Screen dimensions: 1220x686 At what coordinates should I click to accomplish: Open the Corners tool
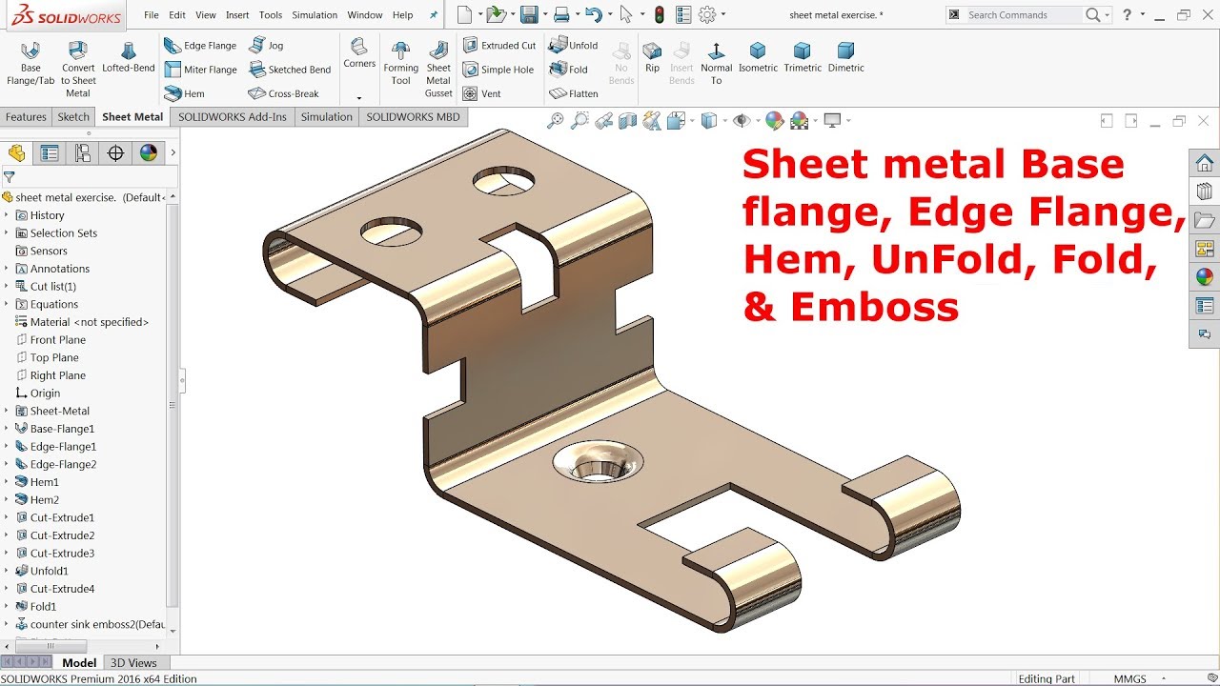[x=359, y=53]
